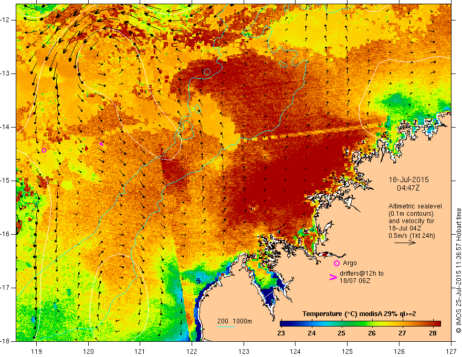Click the 28 value on the colorbar
Screen dimensions: 462x357
(x=433, y=333)
